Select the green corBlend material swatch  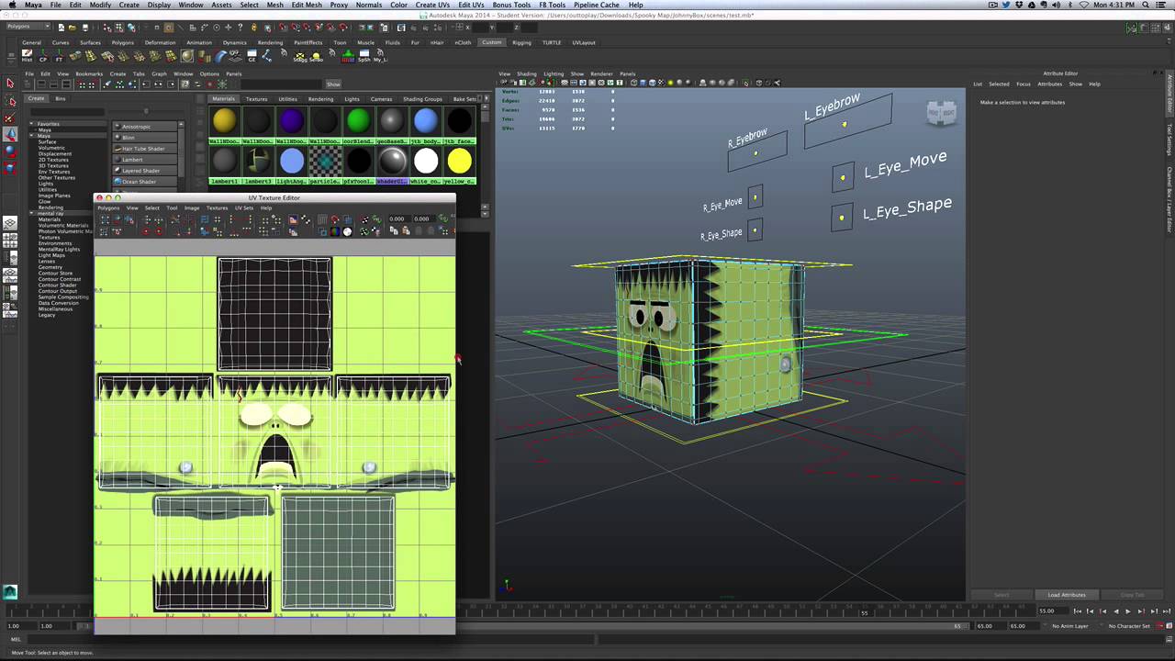(358, 121)
